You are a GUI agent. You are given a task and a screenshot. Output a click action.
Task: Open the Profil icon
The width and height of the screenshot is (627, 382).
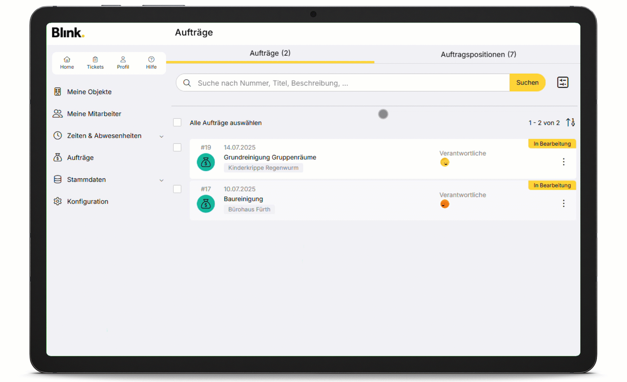point(123,62)
